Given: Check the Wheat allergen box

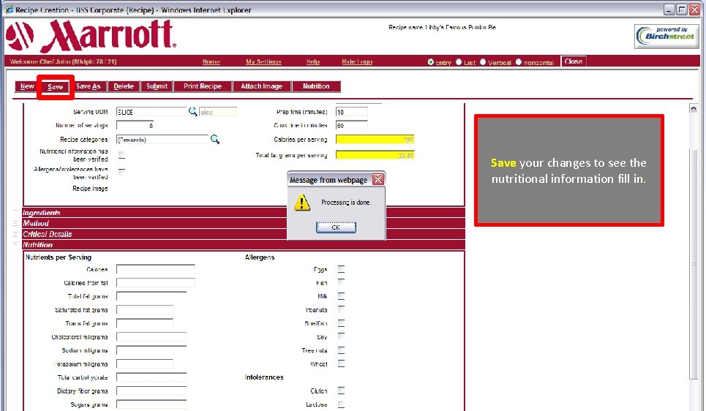Looking at the screenshot, I should point(341,363).
